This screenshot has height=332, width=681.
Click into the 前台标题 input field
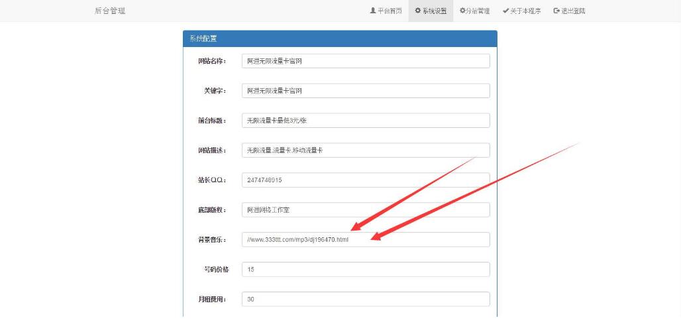coord(366,121)
